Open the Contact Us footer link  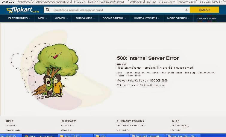67,125
